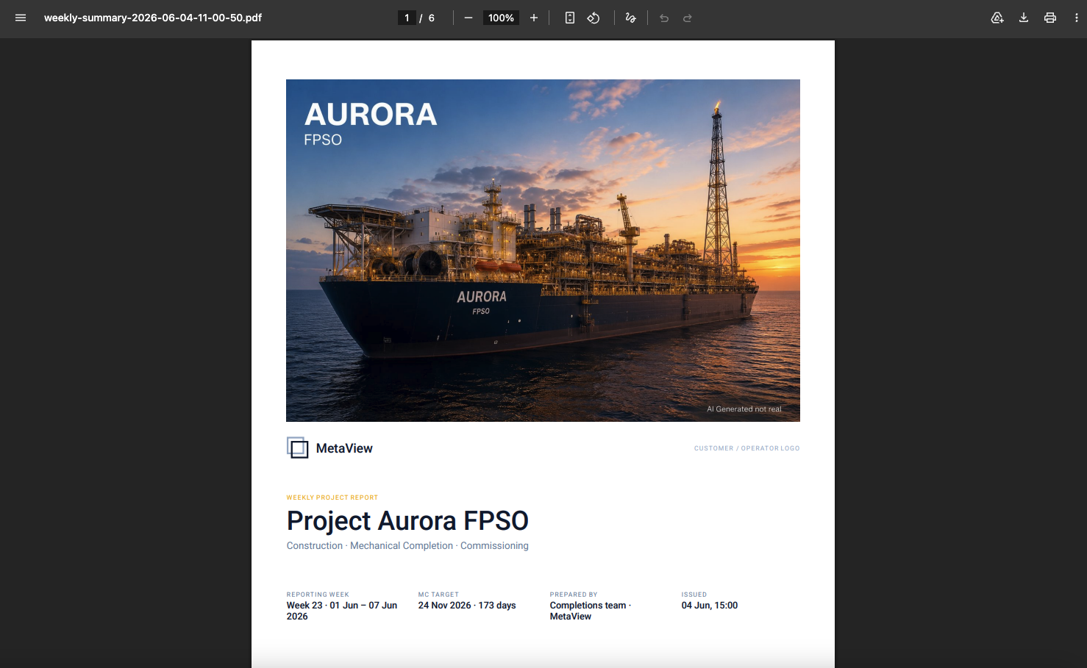Download the PDF file
This screenshot has width=1087, height=668.
pos(1024,18)
